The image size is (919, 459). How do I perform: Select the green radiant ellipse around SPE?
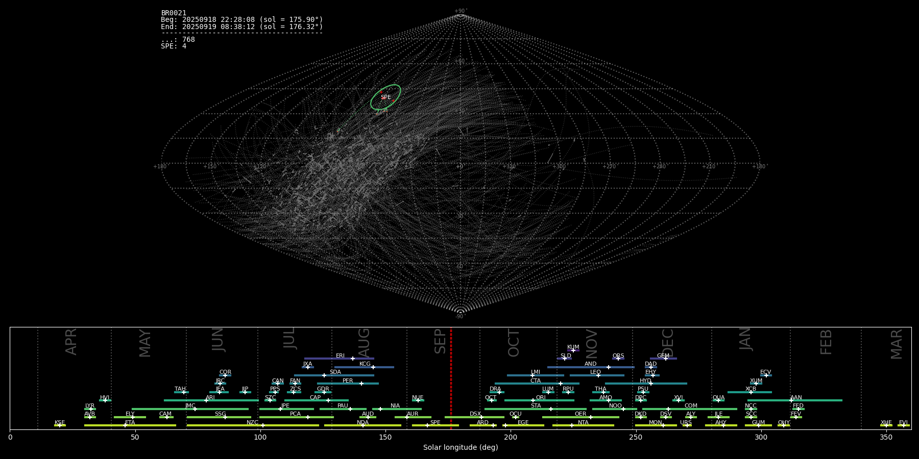(x=385, y=97)
